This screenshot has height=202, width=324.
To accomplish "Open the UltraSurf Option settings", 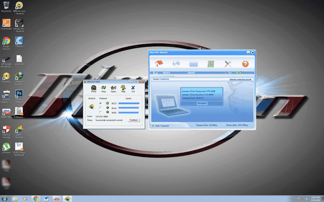I will [113, 89].
